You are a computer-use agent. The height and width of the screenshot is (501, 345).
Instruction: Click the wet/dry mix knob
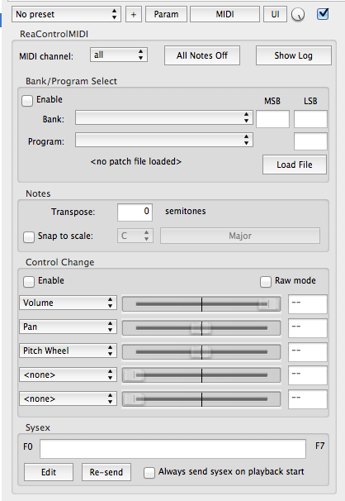coord(298,14)
